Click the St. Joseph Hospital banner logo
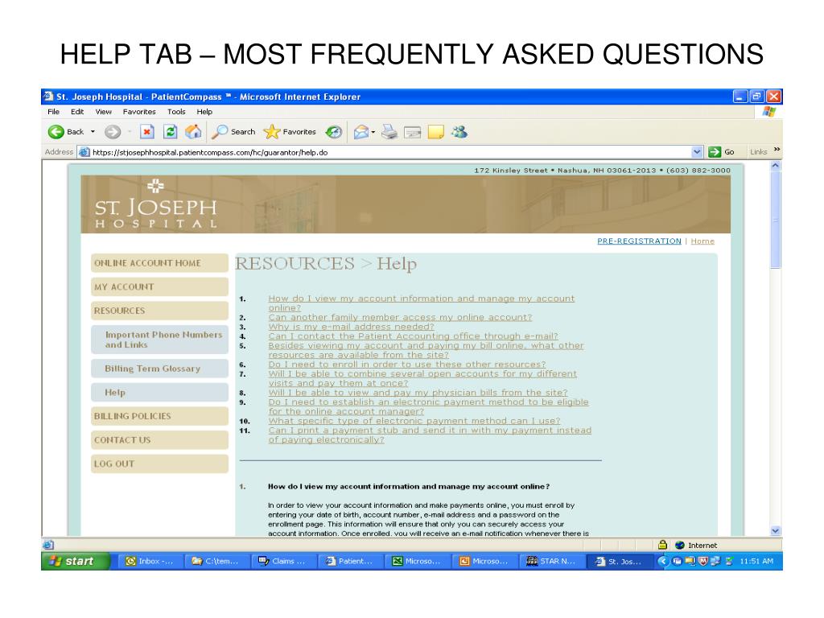Image resolution: width=824 pixels, height=618 pixels. click(x=155, y=205)
